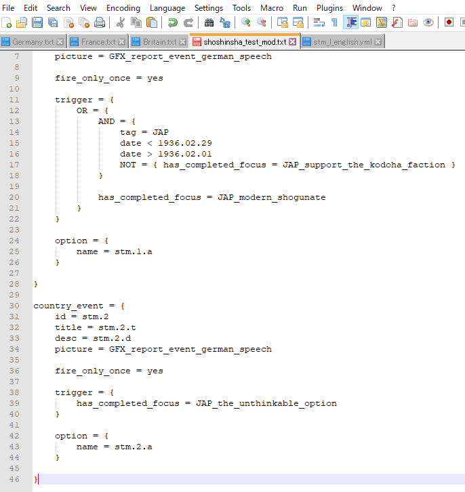Click on JAP_the_unthinkable_option text
This screenshot has height=492, width=465.
[266, 403]
